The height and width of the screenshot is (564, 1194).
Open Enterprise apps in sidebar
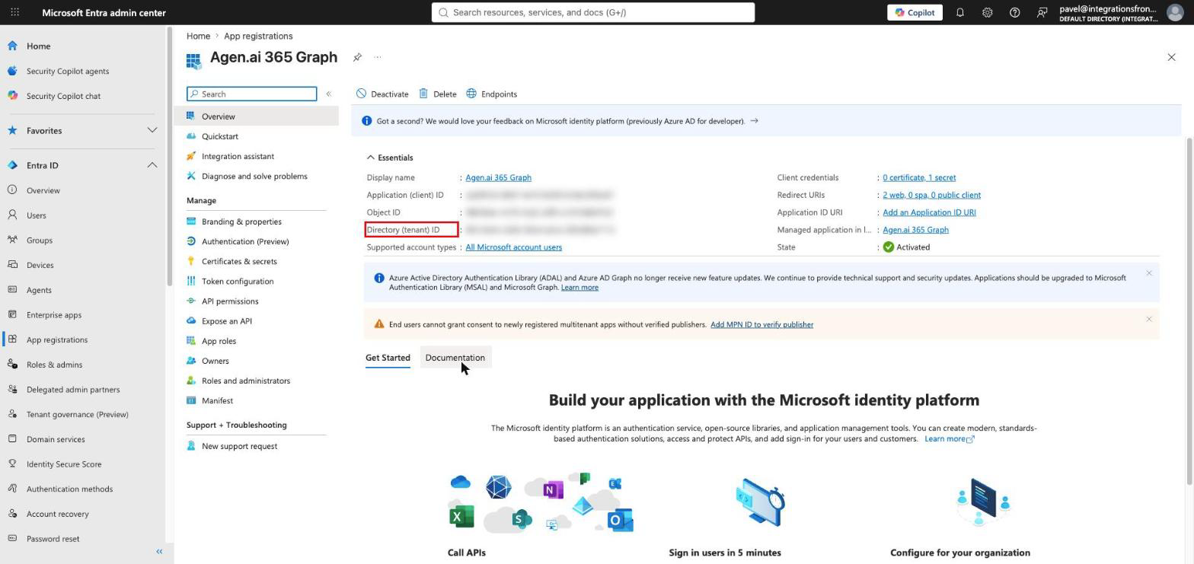(53, 314)
